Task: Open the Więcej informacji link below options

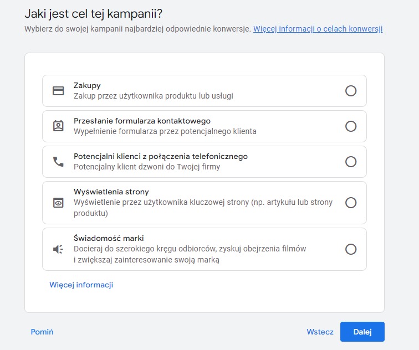Action: tap(81, 285)
